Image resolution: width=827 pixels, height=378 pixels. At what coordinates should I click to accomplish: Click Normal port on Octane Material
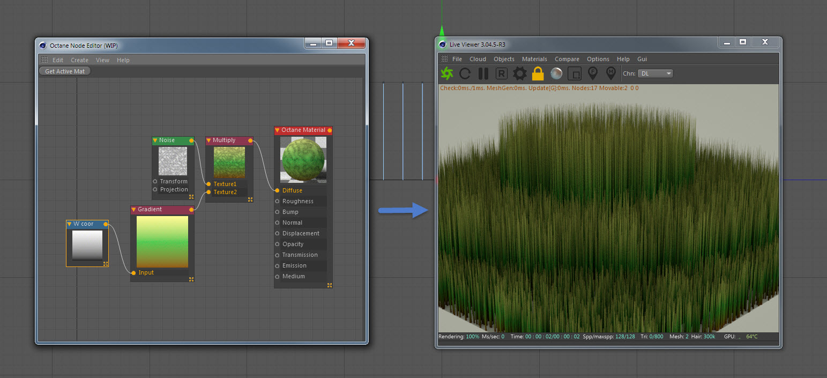277,223
